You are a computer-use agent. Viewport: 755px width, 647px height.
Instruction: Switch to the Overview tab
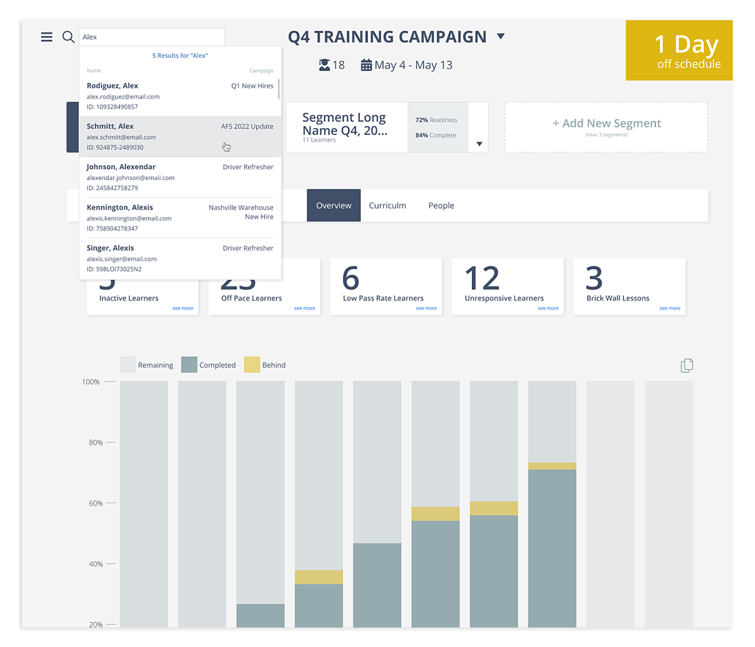(x=334, y=206)
